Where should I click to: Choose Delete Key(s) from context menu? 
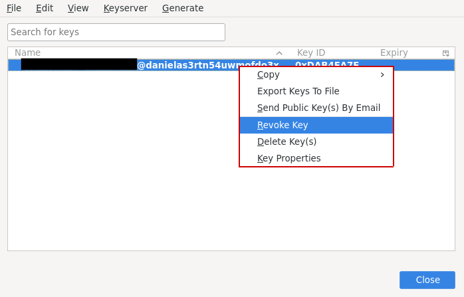click(287, 142)
